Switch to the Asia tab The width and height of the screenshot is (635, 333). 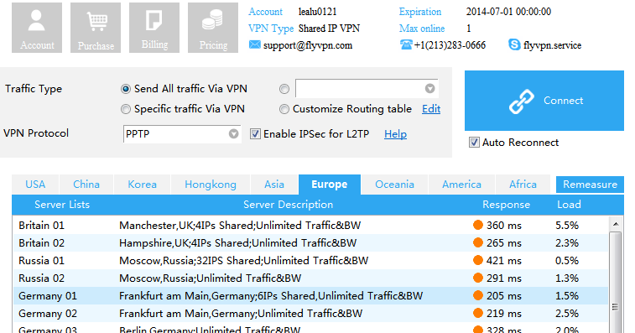(274, 185)
